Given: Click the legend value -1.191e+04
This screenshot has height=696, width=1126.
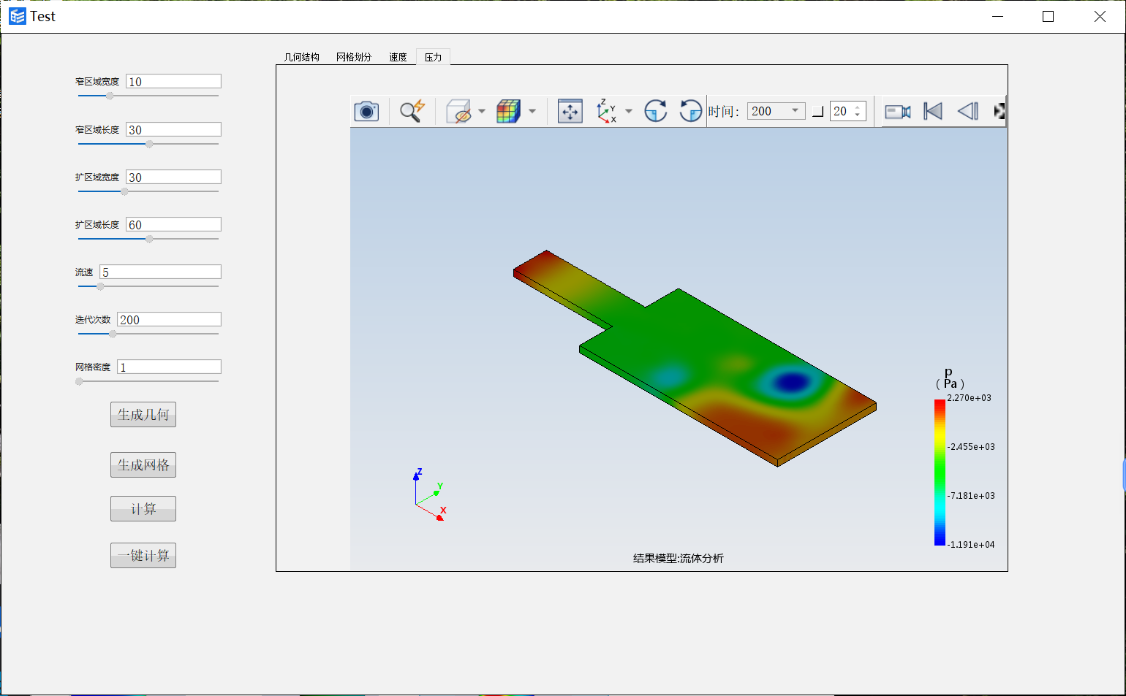Looking at the screenshot, I should tap(971, 545).
